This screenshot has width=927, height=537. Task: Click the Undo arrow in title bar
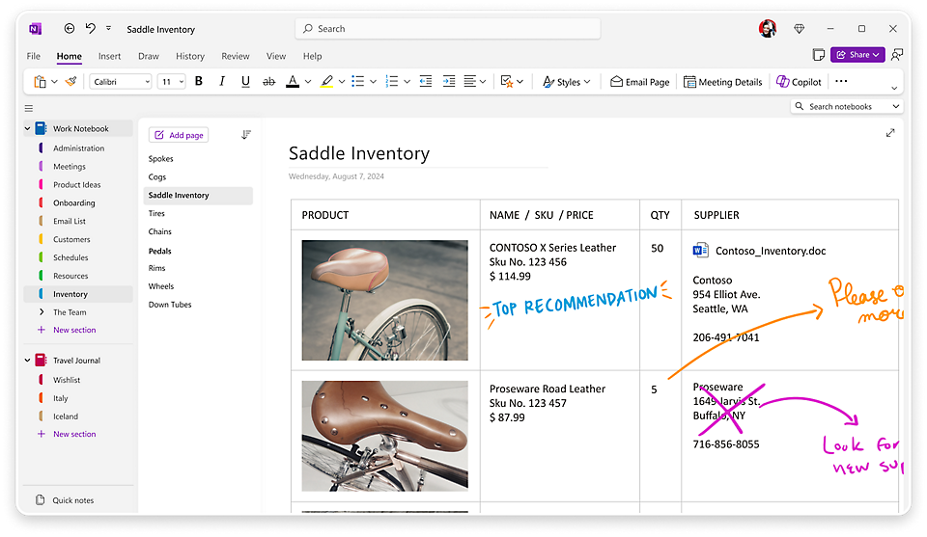[91, 29]
